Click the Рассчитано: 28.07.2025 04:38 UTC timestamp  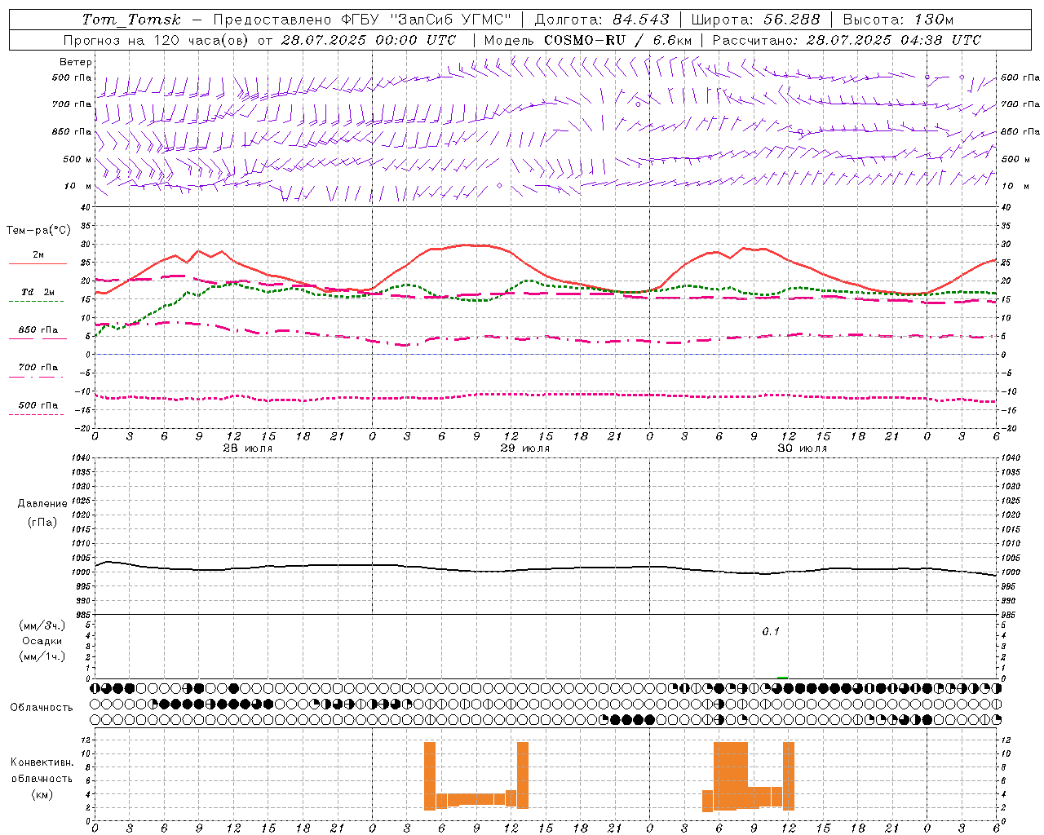tap(847, 40)
